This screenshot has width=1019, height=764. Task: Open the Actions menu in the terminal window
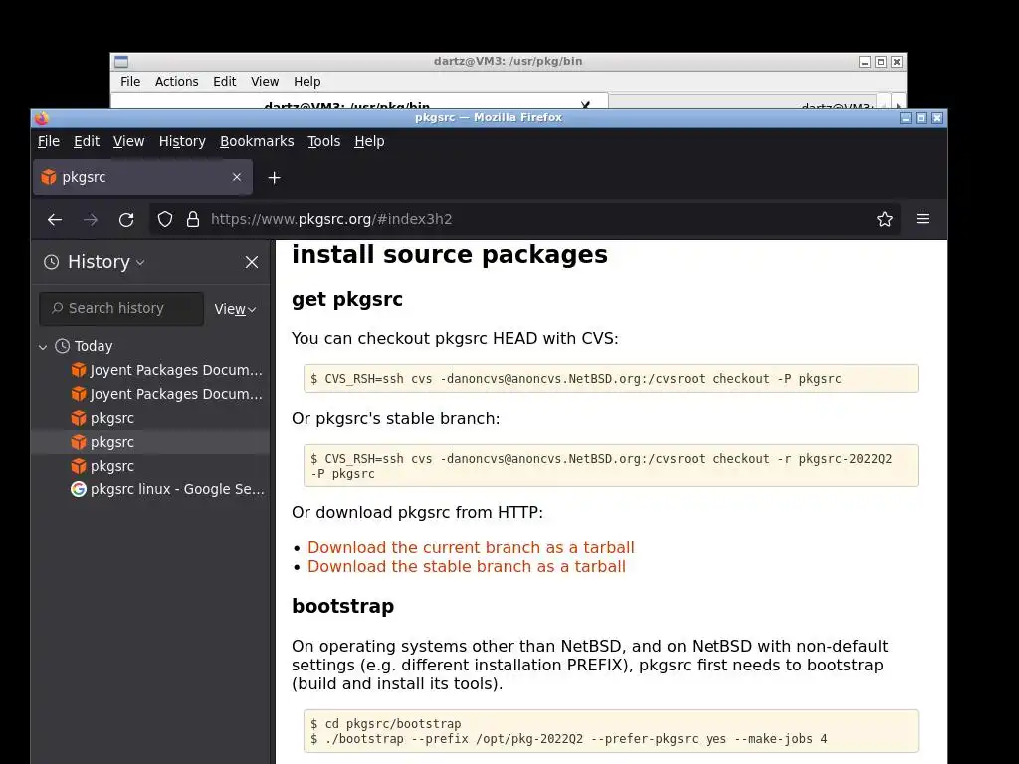point(176,82)
